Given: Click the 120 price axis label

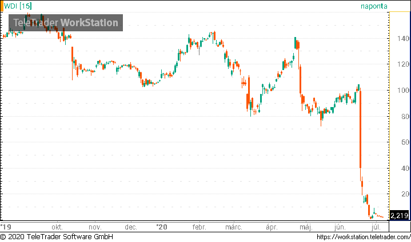Looking at the screenshot, I should coord(403,64).
